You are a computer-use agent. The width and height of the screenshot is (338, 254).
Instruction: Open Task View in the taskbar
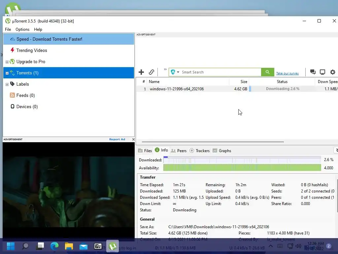coord(40,246)
